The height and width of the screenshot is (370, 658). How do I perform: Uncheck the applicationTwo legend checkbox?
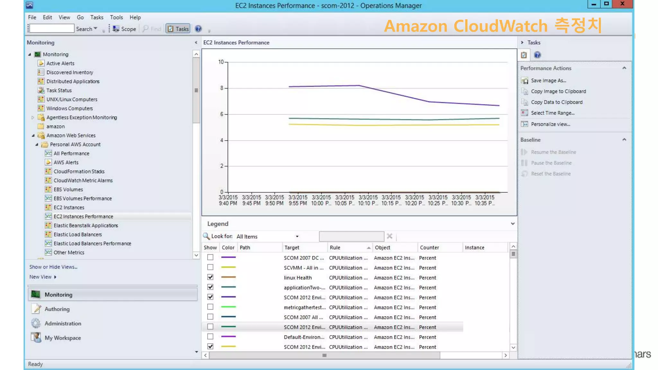pyautogui.click(x=210, y=287)
